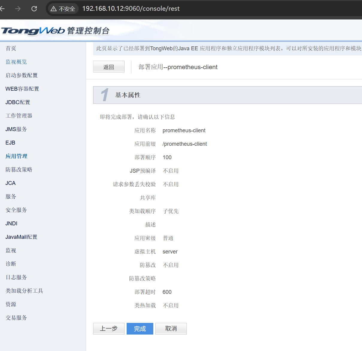The image size is (362, 351).
Task: Click the page description banner text
Action: (x=229, y=48)
